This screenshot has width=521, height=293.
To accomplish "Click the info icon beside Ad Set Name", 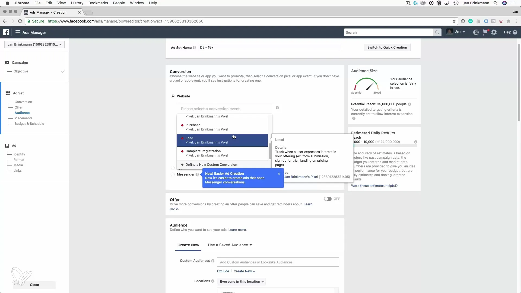I will 194,47.
